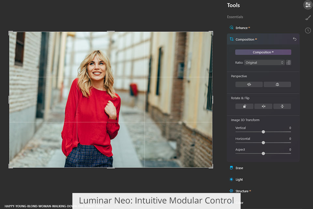Open the Ratio Original dropdown
313x209 pixels.
pyautogui.click(x=264, y=63)
